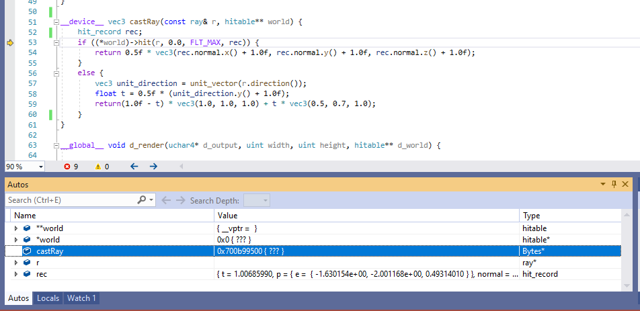The width and height of the screenshot is (640, 311).
Task: Click the value 0x700b99500 { ??? }
Action: tap(251, 251)
